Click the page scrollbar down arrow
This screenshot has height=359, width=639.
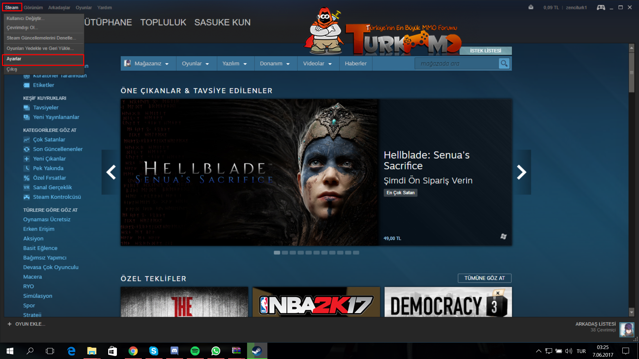click(631, 312)
